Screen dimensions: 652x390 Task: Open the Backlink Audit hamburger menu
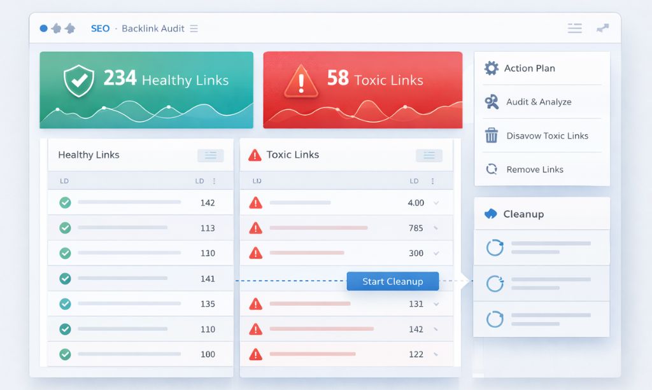tap(194, 28)
